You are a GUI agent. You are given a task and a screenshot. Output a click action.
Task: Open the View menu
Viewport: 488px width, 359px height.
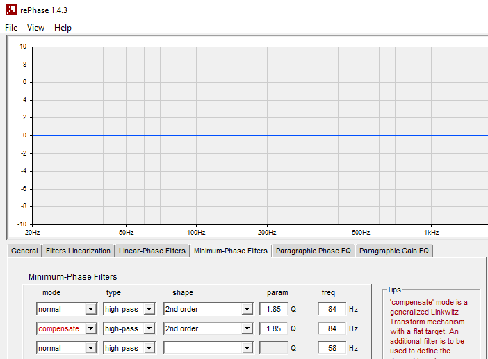[35, 28]
